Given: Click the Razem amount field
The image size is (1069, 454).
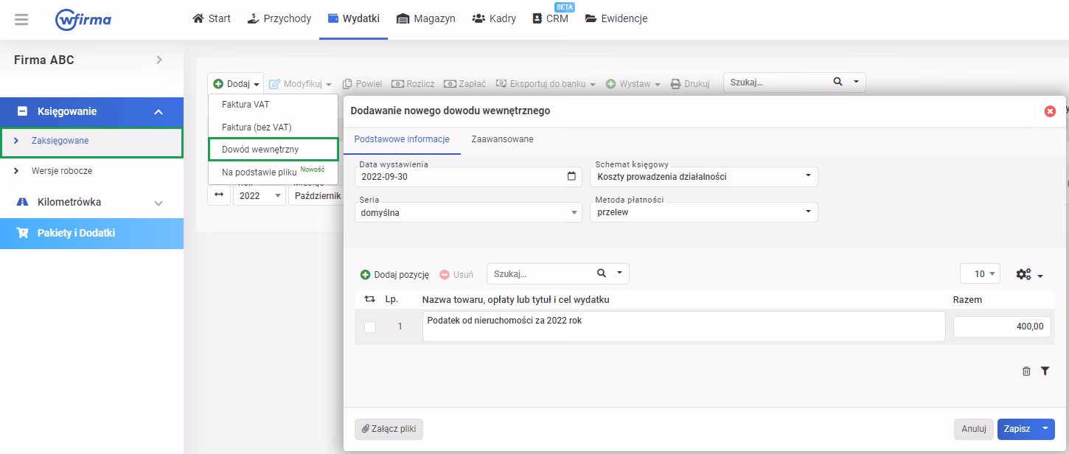Looking at the screenshot, I should coord(1001,326).
